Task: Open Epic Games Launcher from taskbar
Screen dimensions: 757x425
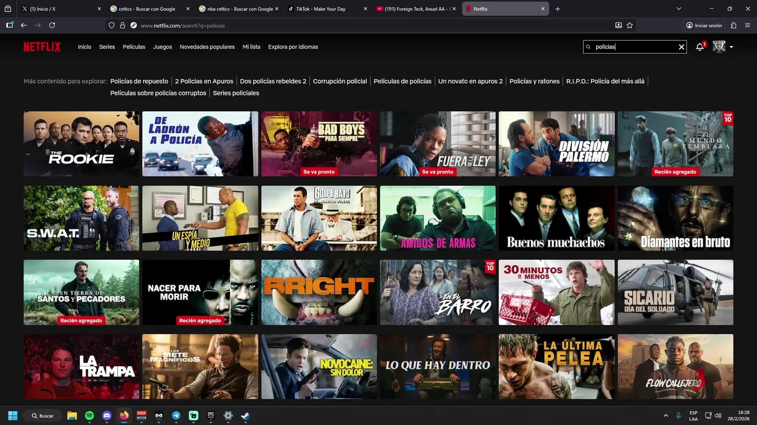Action: click(x=211, y=416)
